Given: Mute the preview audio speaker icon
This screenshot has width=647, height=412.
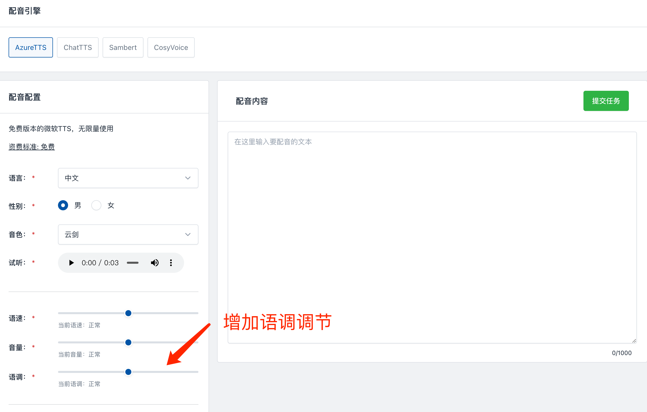Looking at the screenshot, I should (155, 262).
